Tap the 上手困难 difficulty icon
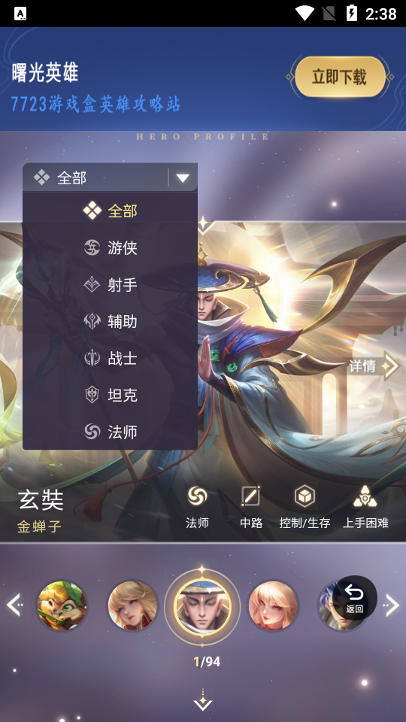 (365, 496)
